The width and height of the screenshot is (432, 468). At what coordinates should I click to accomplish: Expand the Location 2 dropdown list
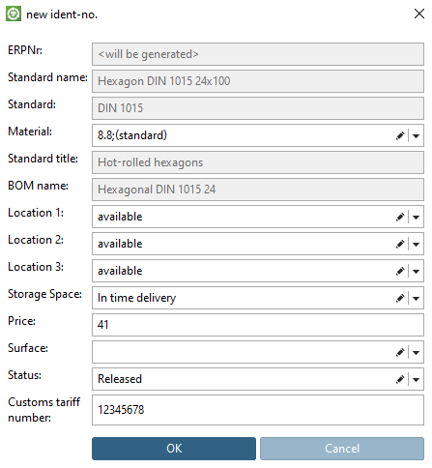tap(416, 245)
